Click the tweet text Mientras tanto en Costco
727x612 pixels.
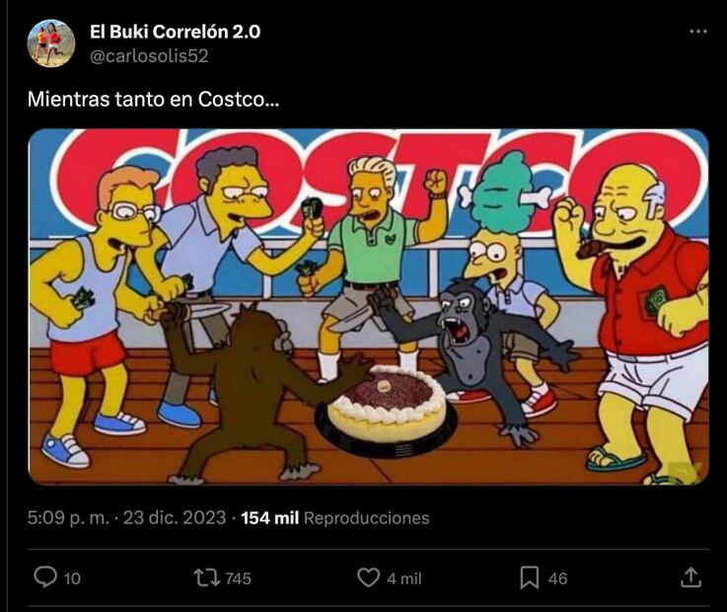[x=153, y=100]
